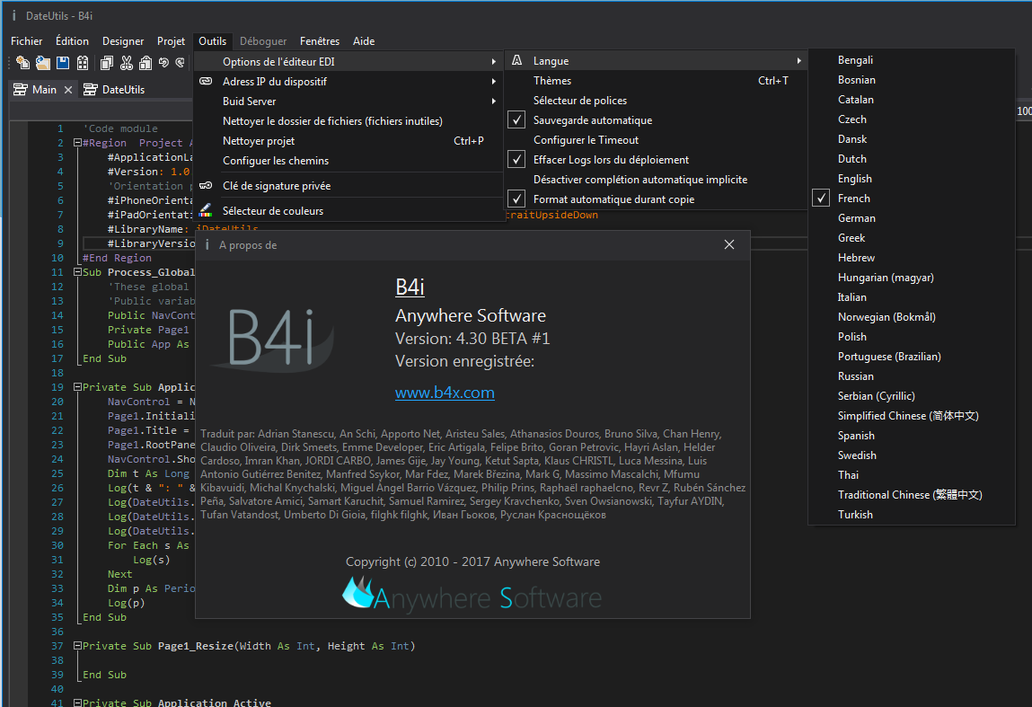1032x707 pixels.
Task: Expand the Buid Server submenu arrow
Action: 494,101
